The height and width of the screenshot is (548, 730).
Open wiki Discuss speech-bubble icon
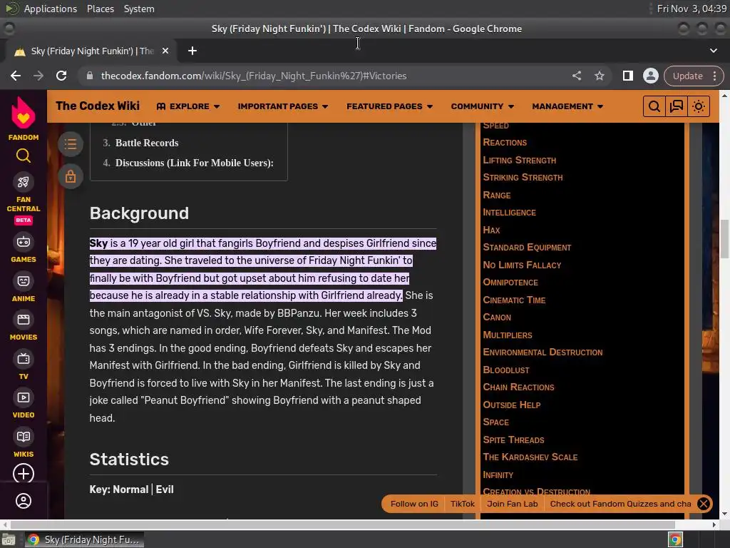coord(676,106)
